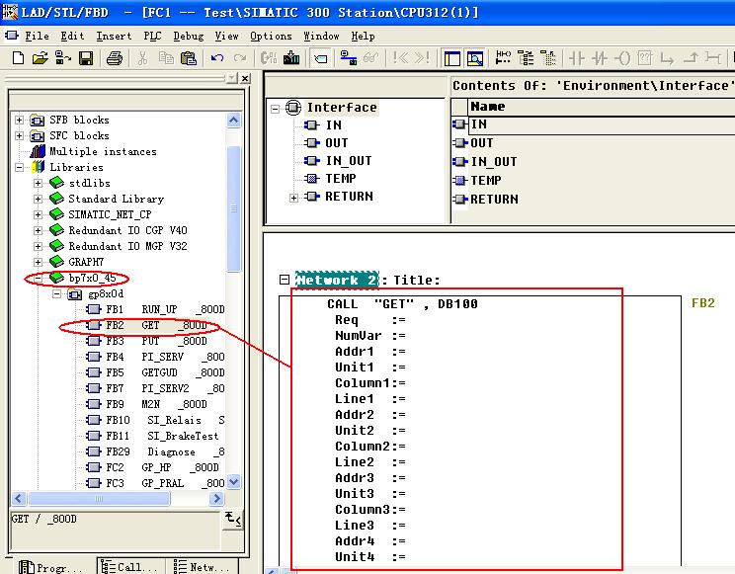This screenshot has height=574, width=735.
Task: Click the New block toolbar icon
Action: (18, 58)
